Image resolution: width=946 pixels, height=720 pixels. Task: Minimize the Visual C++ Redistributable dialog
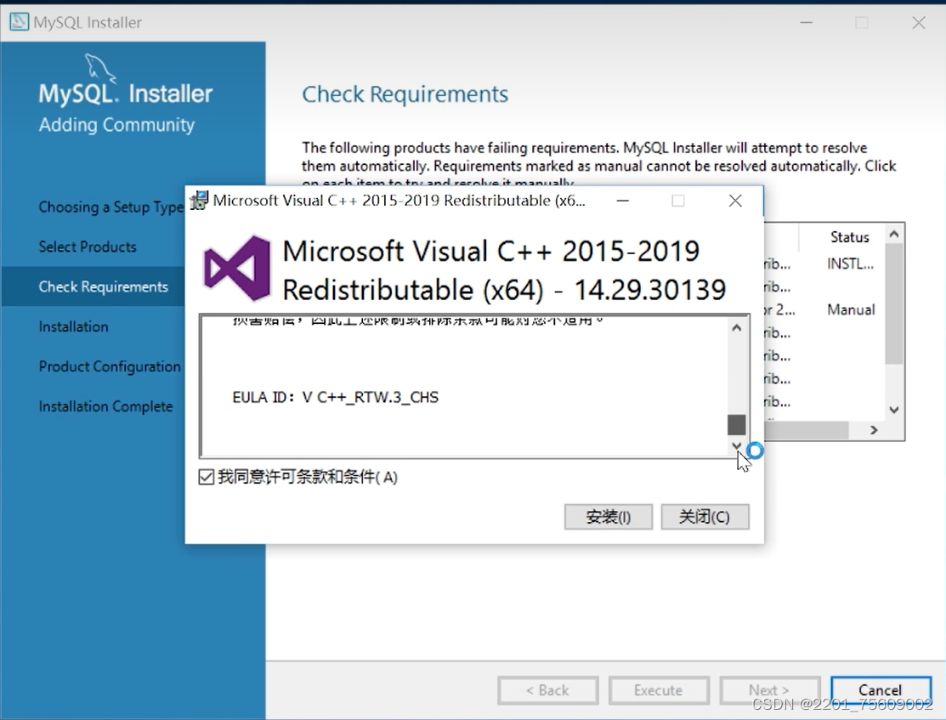click(x=623, y=201)
